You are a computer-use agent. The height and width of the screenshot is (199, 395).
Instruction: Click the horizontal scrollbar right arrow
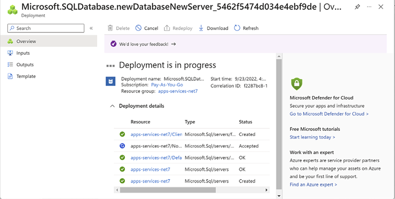(267, 190)
